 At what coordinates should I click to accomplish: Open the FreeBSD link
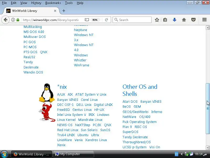click(63, 110)
